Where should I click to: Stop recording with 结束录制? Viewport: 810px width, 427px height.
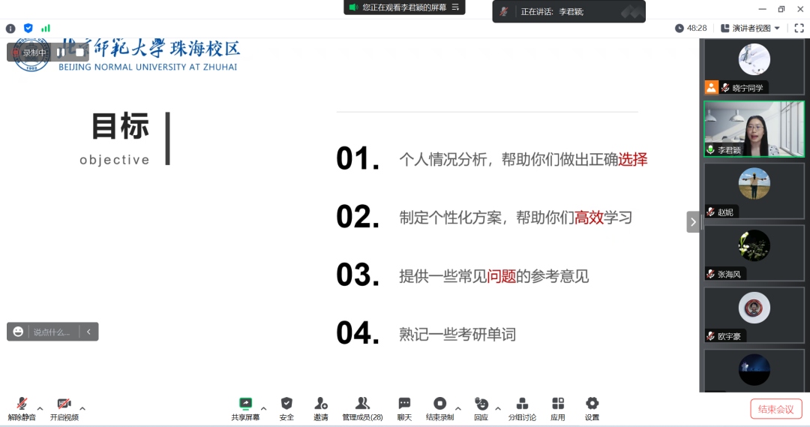439,408
